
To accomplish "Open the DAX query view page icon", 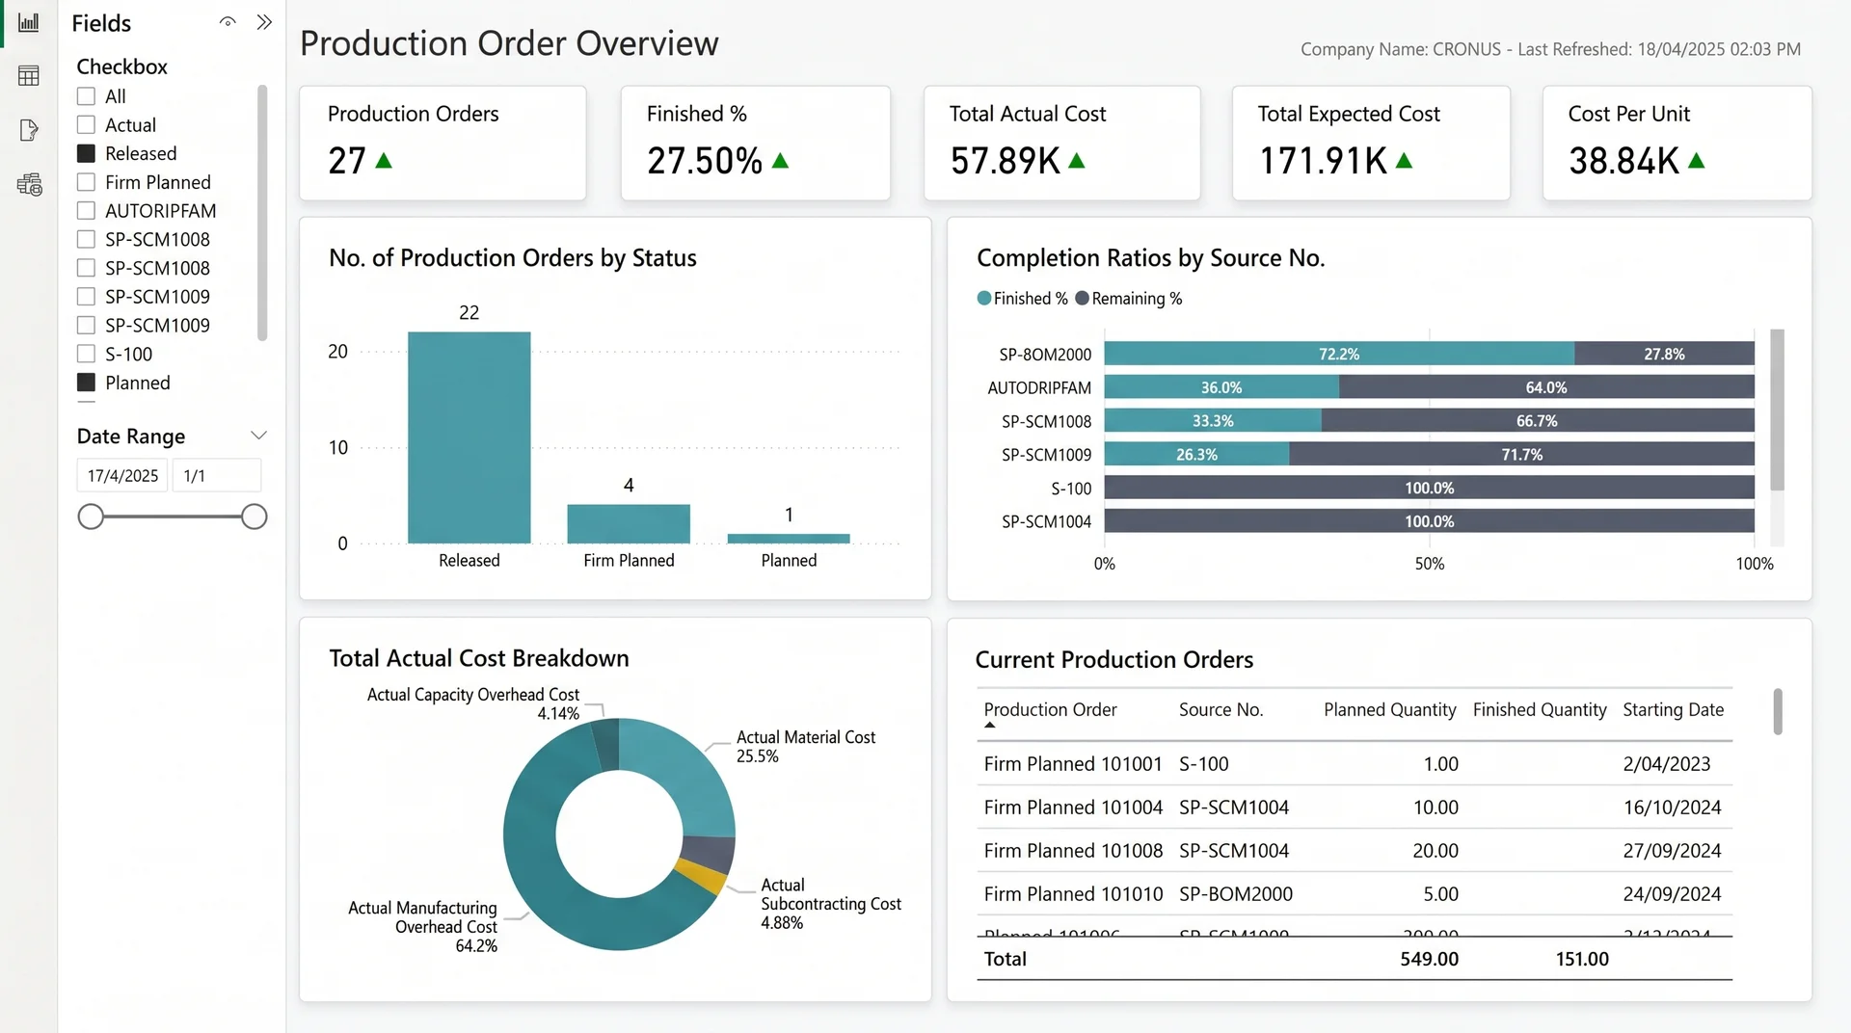I will (29, 130).
